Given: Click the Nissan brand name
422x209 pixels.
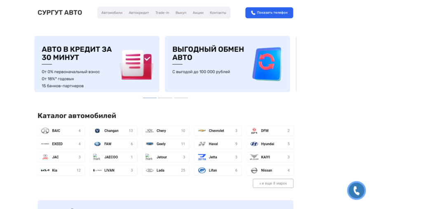Looking at the screenshot, I should [x=267, y=170].
